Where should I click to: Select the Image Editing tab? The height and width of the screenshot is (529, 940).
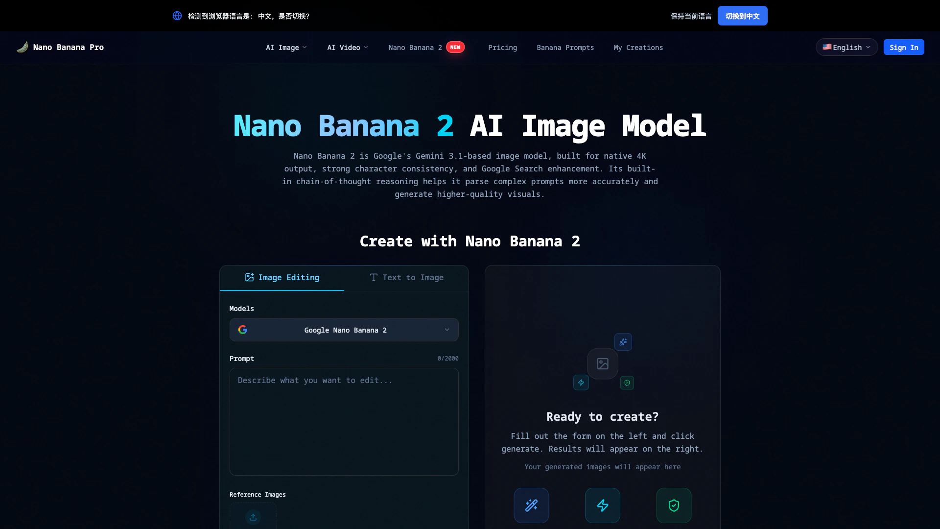tap(282, 277)
